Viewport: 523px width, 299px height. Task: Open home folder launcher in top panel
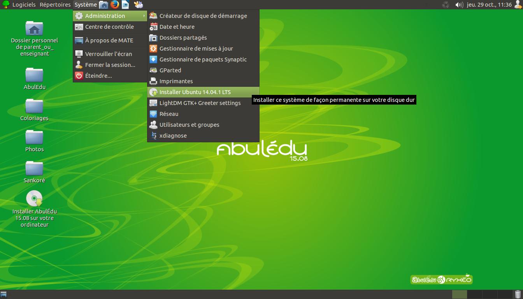104,5
